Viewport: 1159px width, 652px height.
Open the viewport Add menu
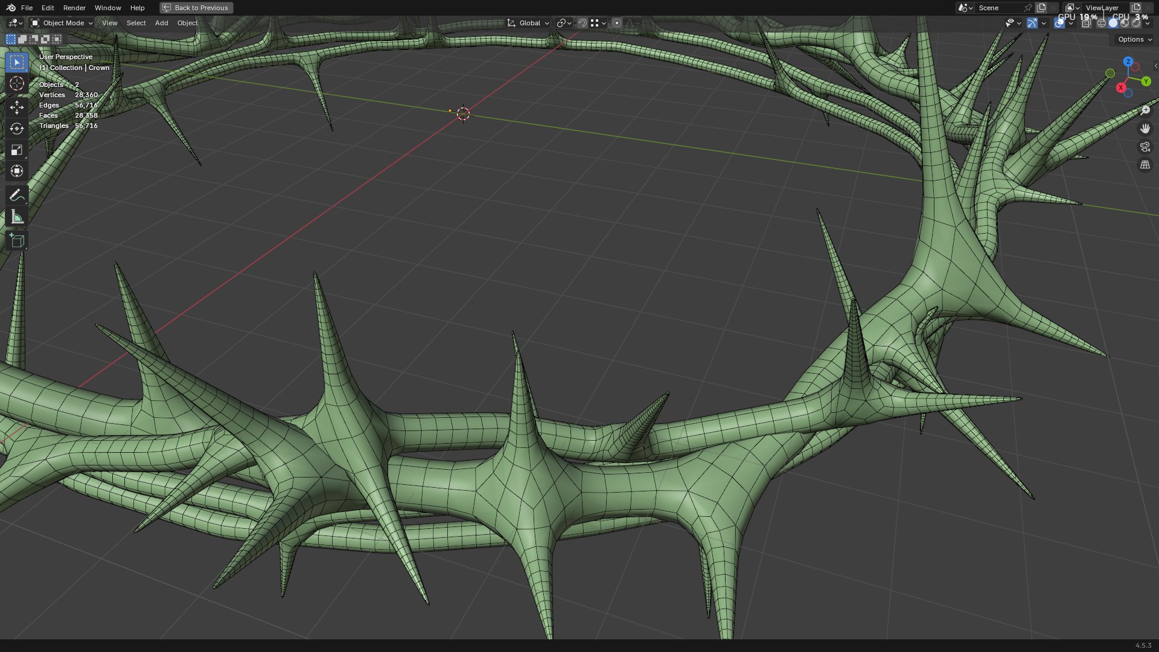(161, 23)
